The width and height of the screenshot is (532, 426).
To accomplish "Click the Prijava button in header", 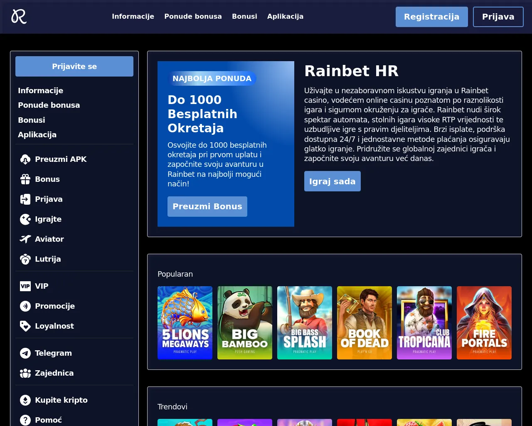I will [x=498, y=17].
